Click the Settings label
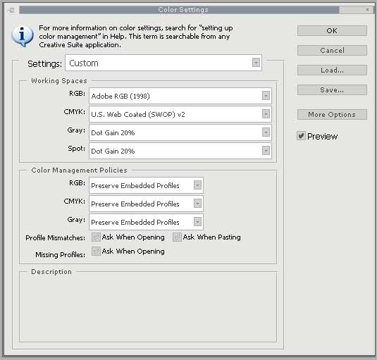 [x=44, y=63]
